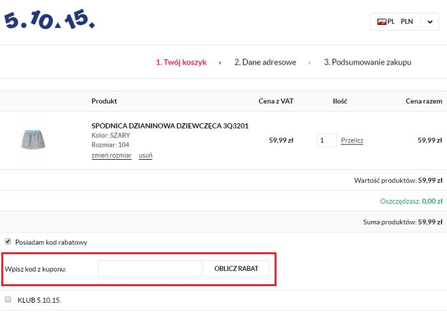Click the zmień rozmiar link
This screenshot has height=320, width=447.
(x=112, y=155)
